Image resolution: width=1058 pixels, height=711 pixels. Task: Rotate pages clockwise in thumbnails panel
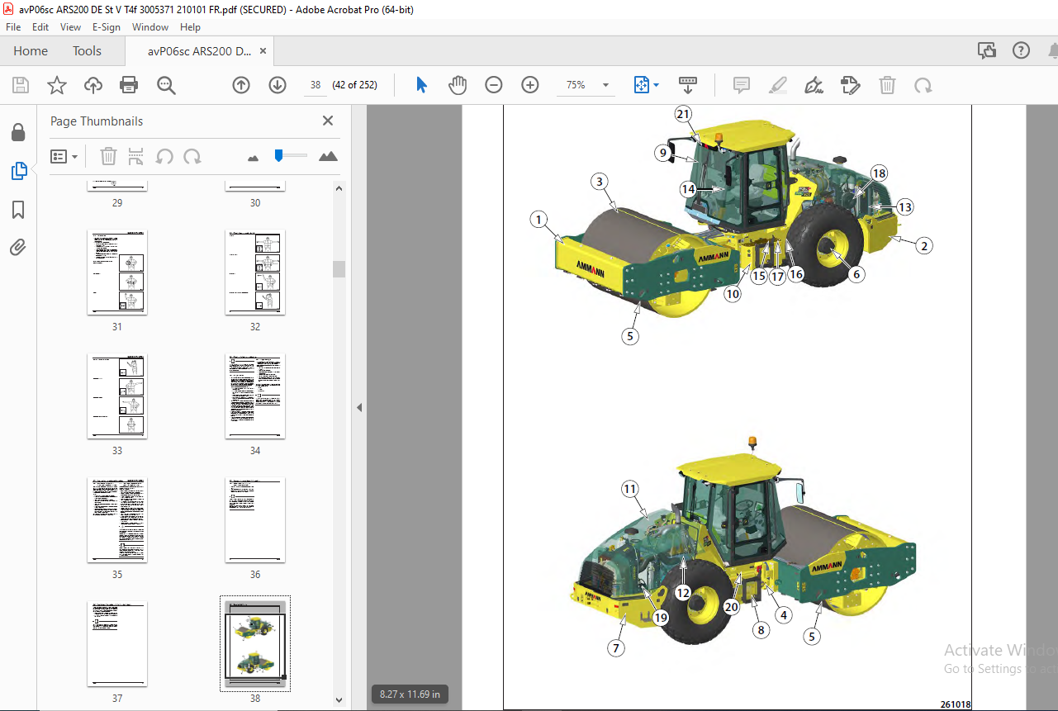192,156
